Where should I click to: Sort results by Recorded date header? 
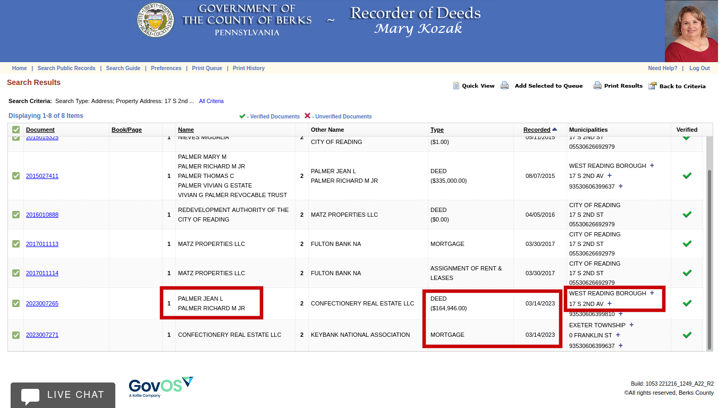tap(537, 130)
